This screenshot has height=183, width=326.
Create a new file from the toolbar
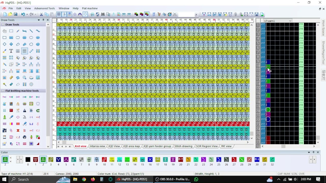click(5, 14)
